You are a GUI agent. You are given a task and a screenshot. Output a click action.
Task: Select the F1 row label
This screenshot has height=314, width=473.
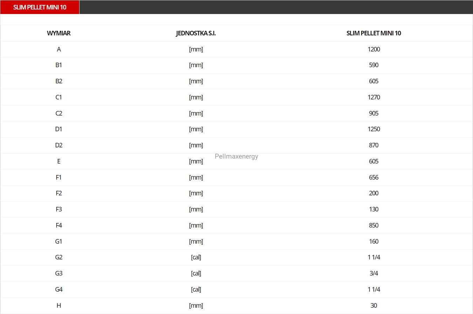59,177
